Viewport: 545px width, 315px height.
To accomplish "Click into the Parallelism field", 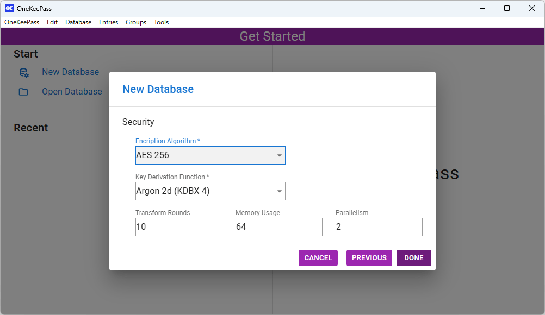I will (379, 227).
